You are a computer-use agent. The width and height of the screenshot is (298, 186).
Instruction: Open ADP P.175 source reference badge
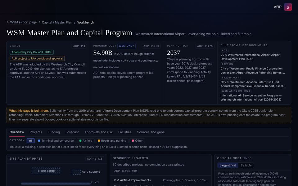tap(205, 46)
